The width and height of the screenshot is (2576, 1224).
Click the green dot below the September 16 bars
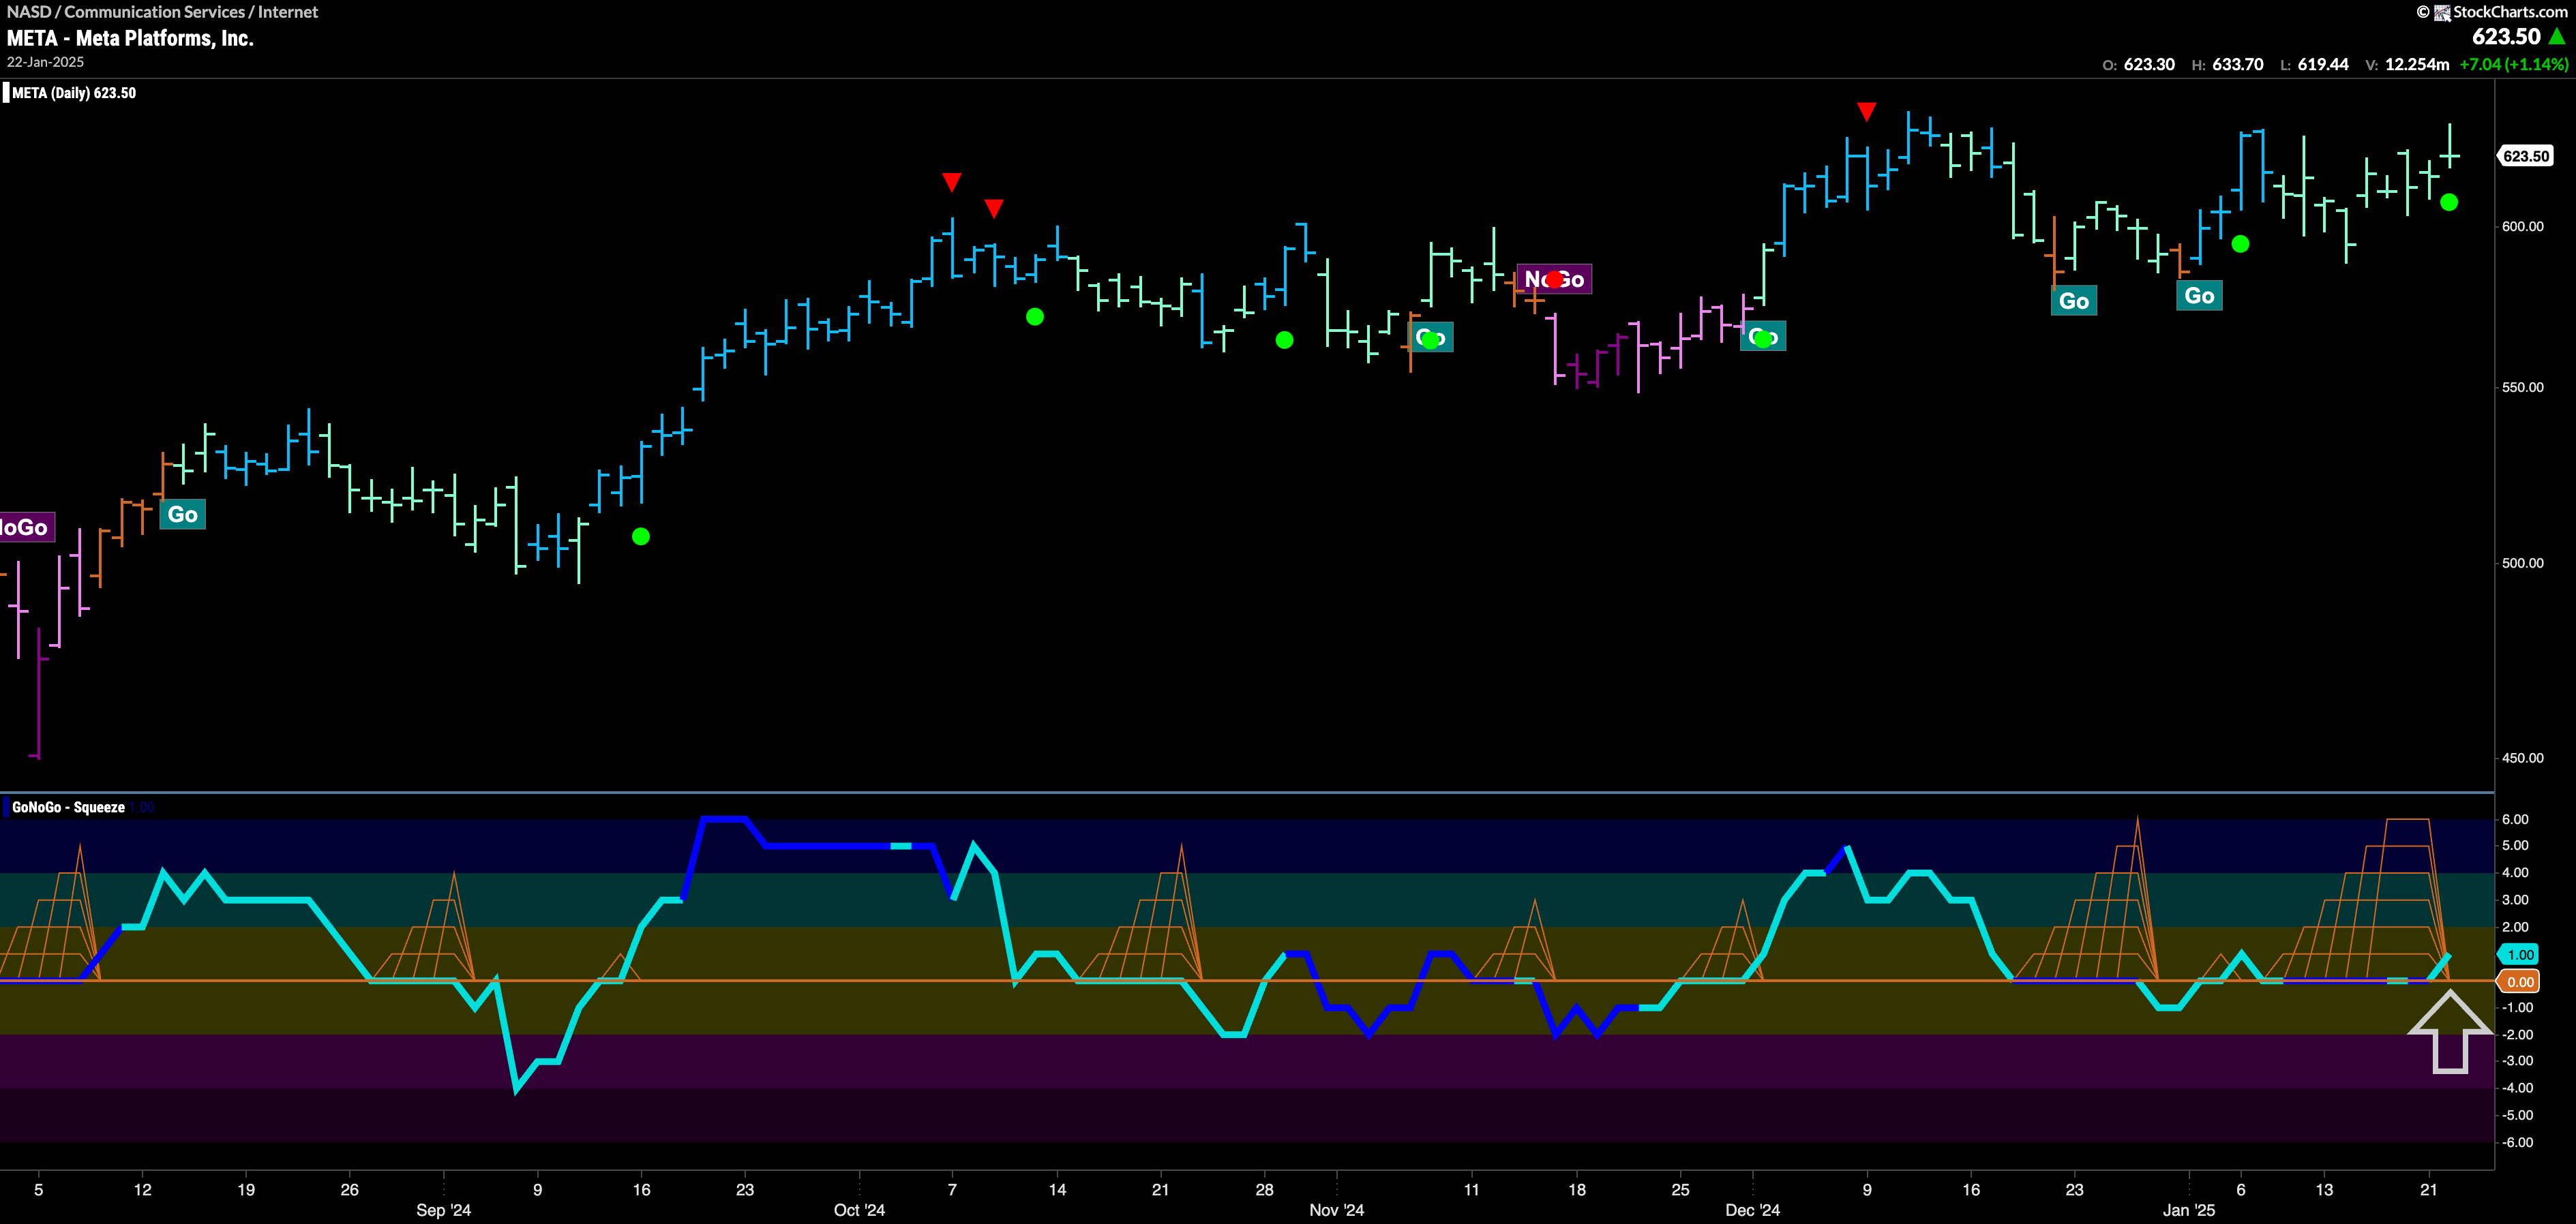(x=641, y=536)
